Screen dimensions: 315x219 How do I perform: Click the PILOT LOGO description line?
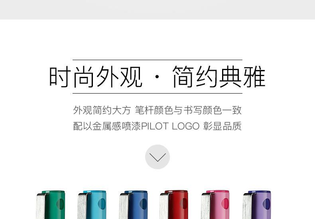click(157, 126)
